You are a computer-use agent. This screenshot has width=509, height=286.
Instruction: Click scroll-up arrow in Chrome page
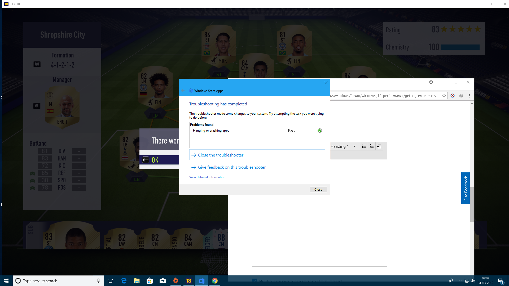click(x=472, y=103)
